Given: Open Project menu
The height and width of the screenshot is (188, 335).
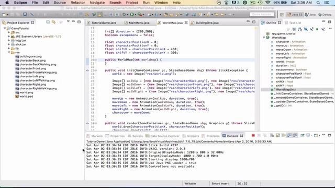Looking at the screenshot, I should (132, 3).
